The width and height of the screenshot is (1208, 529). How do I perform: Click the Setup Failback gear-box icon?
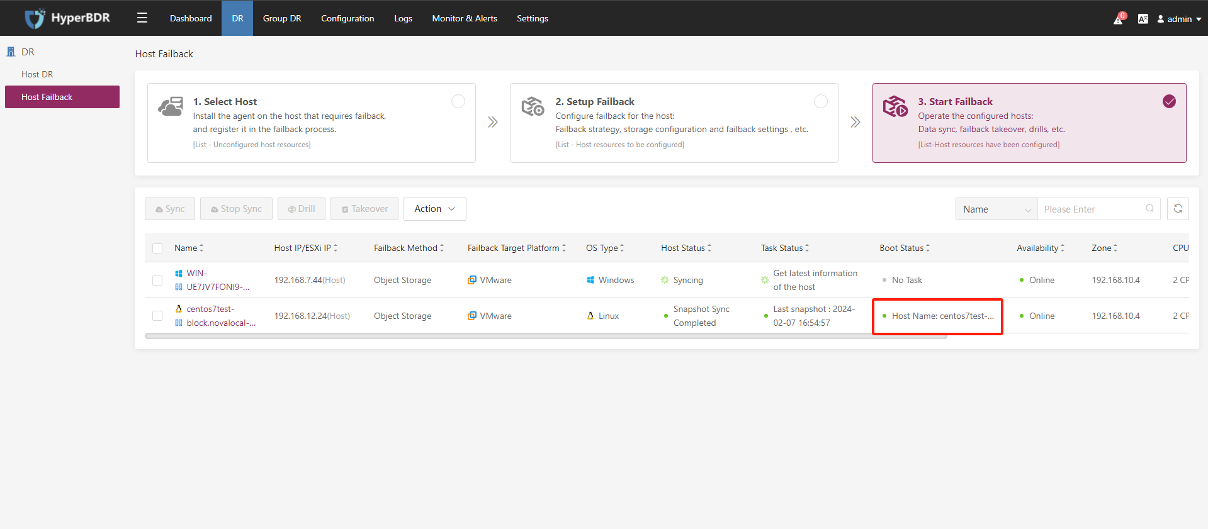click(533, 106)
